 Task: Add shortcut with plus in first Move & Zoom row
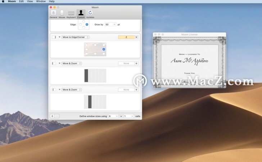click(136, 63)
